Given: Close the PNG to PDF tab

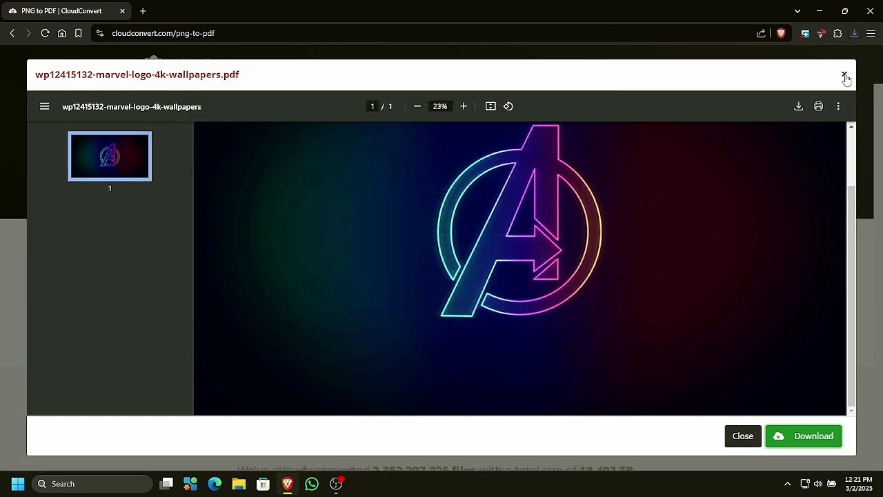Looking at the screenshot, I should (122, 11).
